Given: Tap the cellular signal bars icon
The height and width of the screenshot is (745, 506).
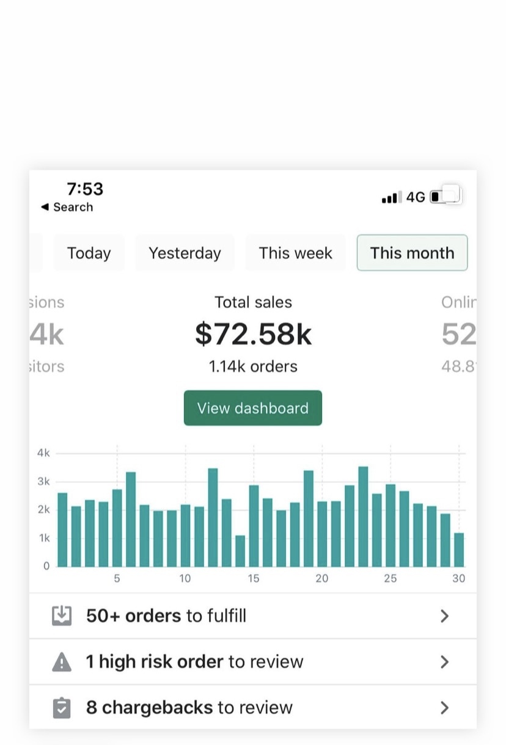Looking at the screenshot, I should [389, 197].
